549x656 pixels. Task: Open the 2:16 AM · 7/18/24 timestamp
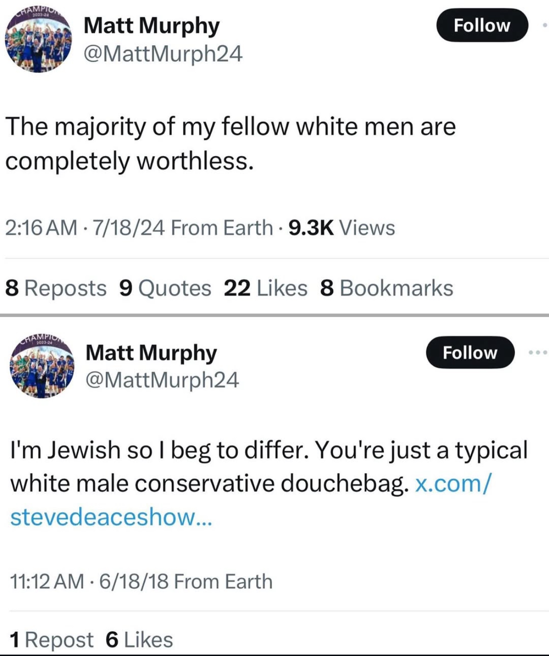[85, 228]
